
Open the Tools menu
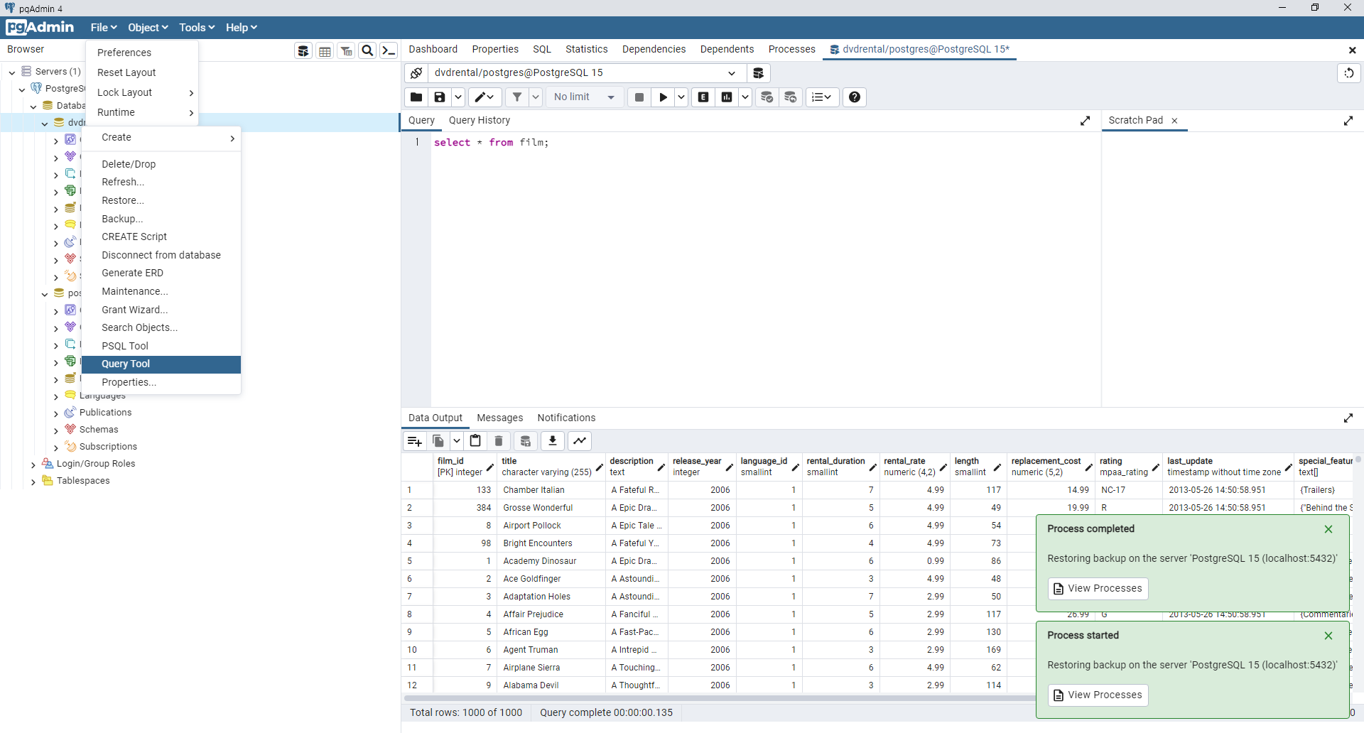(x=197, y=28)
